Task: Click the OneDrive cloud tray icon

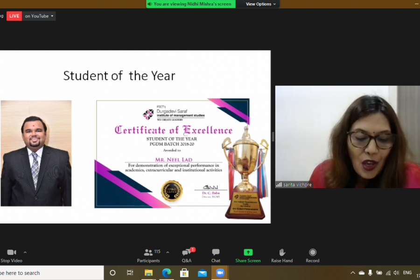Action: pos(362,273)
